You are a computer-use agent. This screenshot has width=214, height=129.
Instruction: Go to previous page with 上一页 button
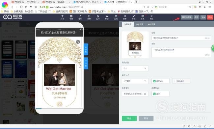pyautogui.click(x=86, y=49)
